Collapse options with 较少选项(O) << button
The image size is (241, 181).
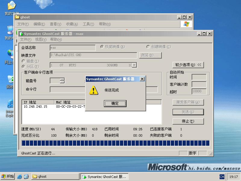[x=188, y=65]
